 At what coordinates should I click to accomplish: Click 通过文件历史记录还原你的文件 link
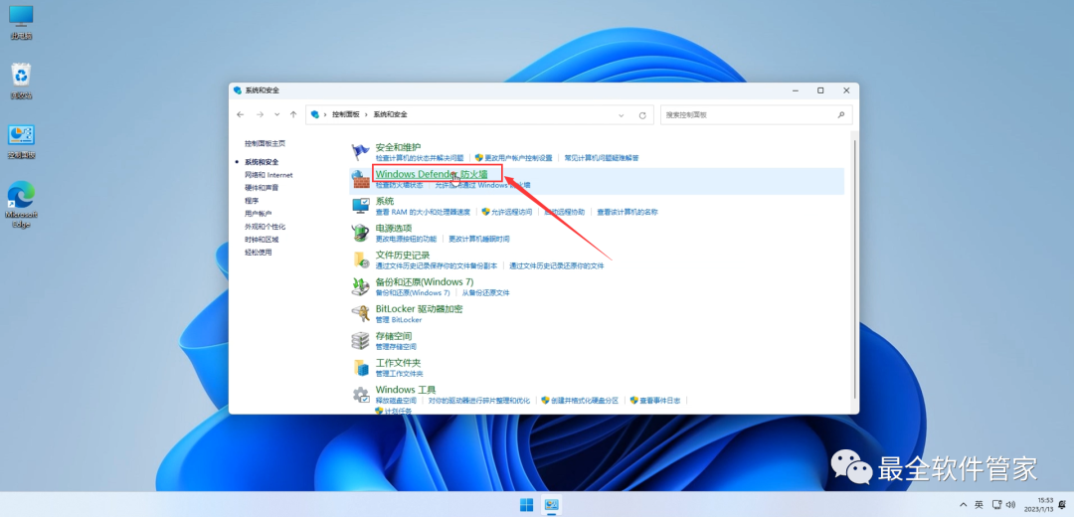pyautogui.click(x=557, y=265)
